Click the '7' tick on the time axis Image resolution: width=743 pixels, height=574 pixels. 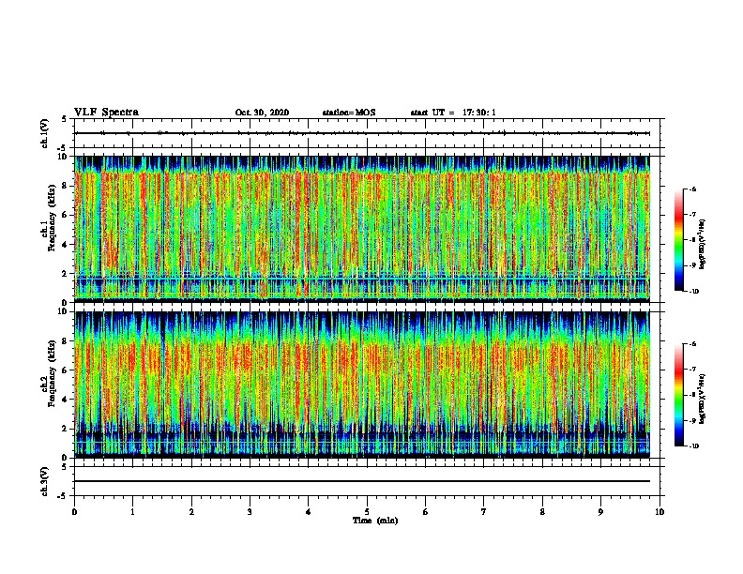(484, 512)
